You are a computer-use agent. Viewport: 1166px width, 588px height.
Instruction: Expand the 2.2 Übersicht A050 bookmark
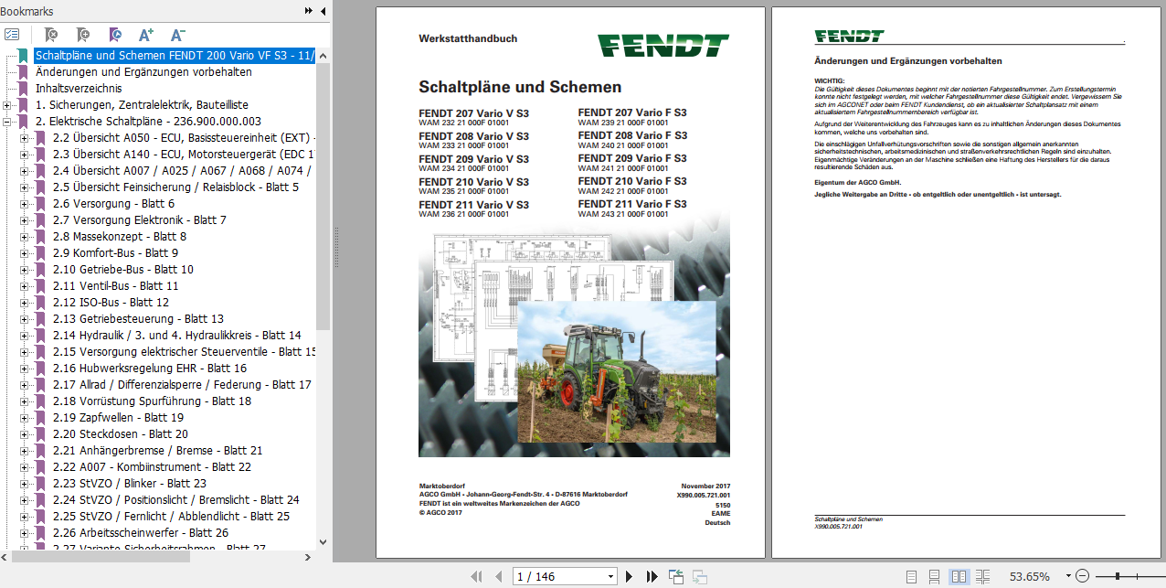pos(25,138)
